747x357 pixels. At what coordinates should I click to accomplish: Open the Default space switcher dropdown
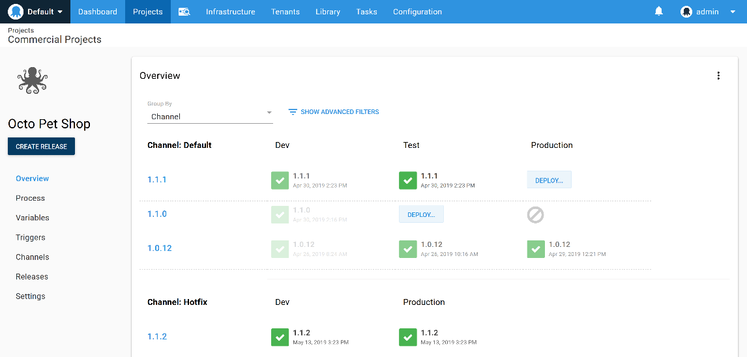pyautogui.click(x=36, y=12)
